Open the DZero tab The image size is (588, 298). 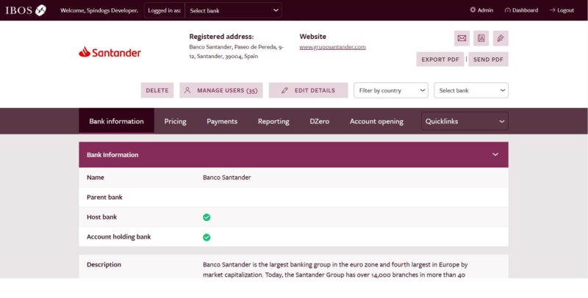tap(320, 121)
